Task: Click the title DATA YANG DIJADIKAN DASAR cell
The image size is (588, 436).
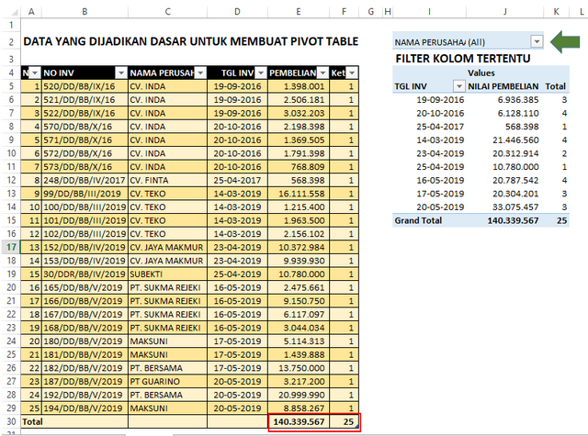Action: pyautogui.click(x=190, y=41)
